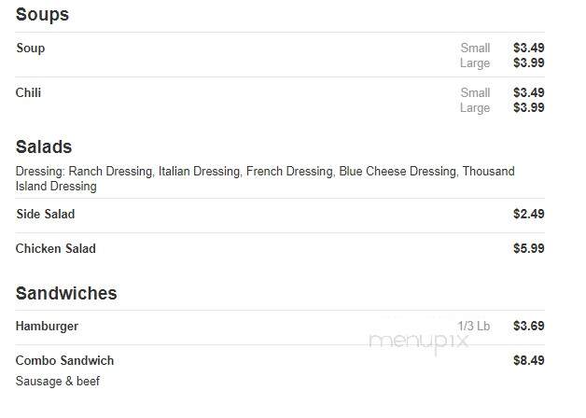
Task: Click the salad dressing options description
Action: (x=265, y=178)
